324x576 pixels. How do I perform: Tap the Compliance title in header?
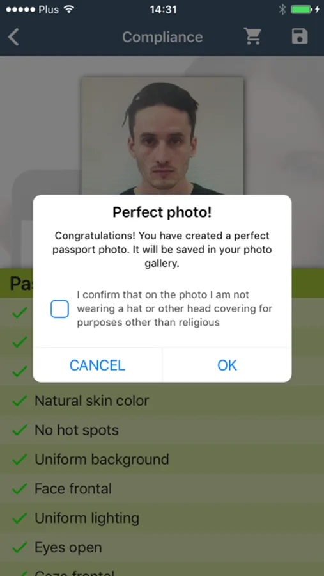tap(162, 37)
